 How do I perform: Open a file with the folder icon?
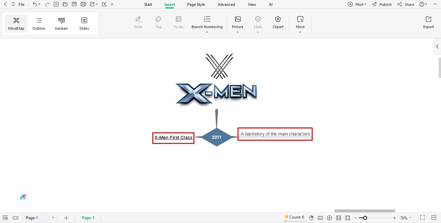click(65, 5)
